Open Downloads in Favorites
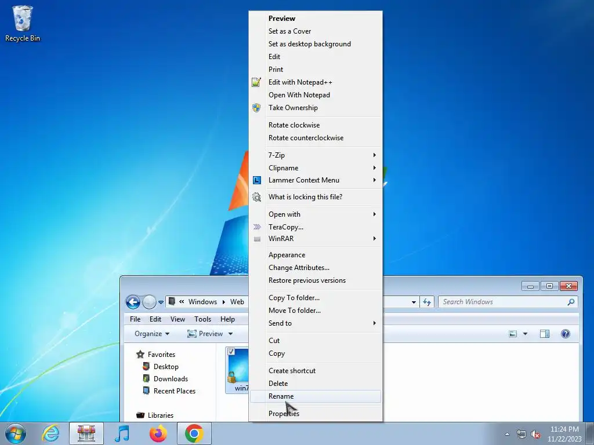Image resolution: width=594 pixels, height=445 pixels. coord(171,379)
